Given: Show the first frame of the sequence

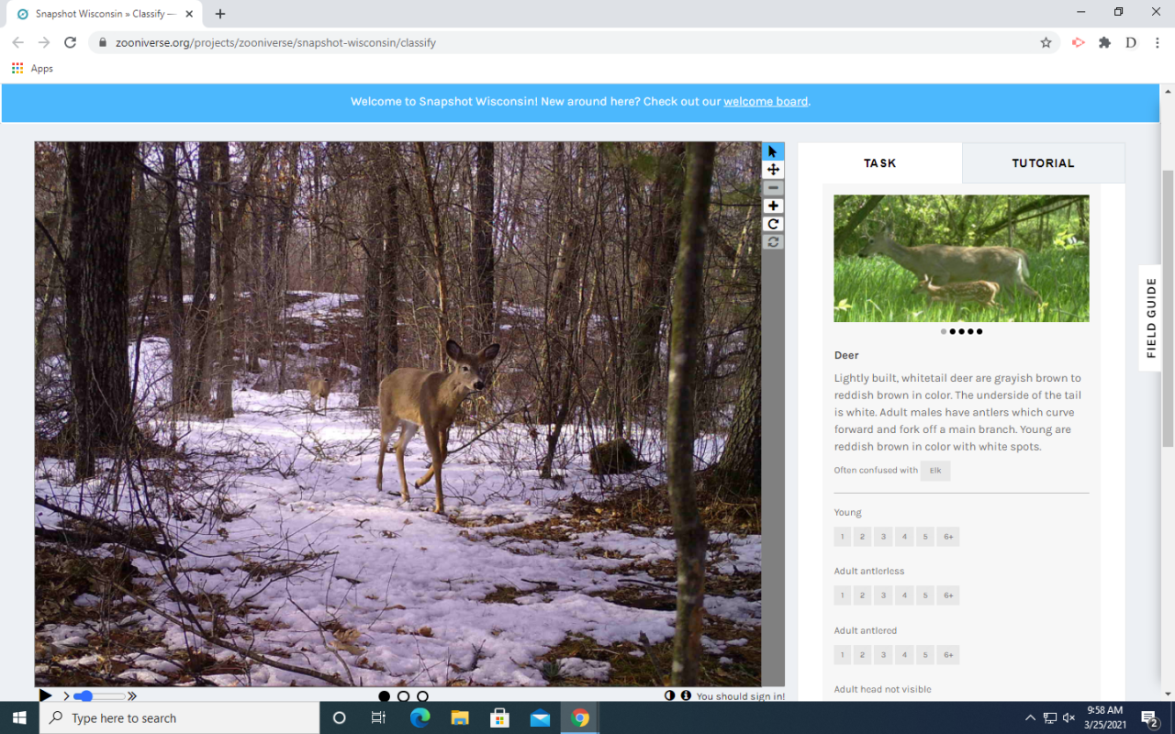Looking at the screenshot, I should coord(384,696).
